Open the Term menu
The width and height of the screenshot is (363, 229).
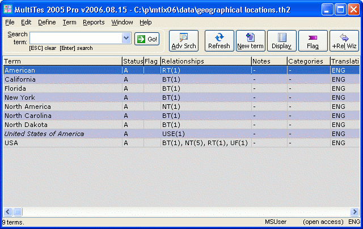(x=69, y=22)
